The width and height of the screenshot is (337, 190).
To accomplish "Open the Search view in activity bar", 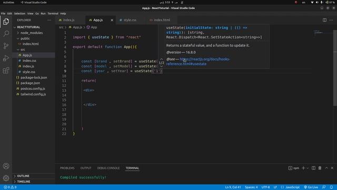I will click(x=6, y=34).
